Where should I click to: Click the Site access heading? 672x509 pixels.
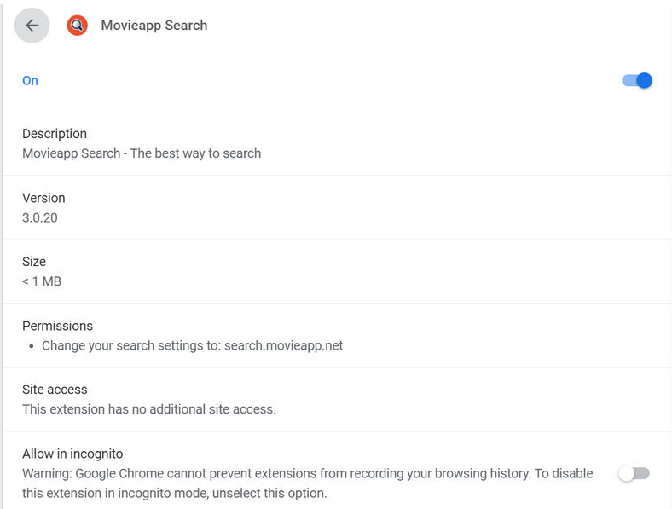point(55,390)
